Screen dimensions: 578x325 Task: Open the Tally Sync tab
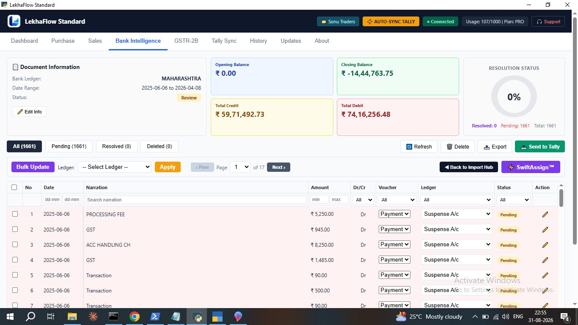(224, 41)
